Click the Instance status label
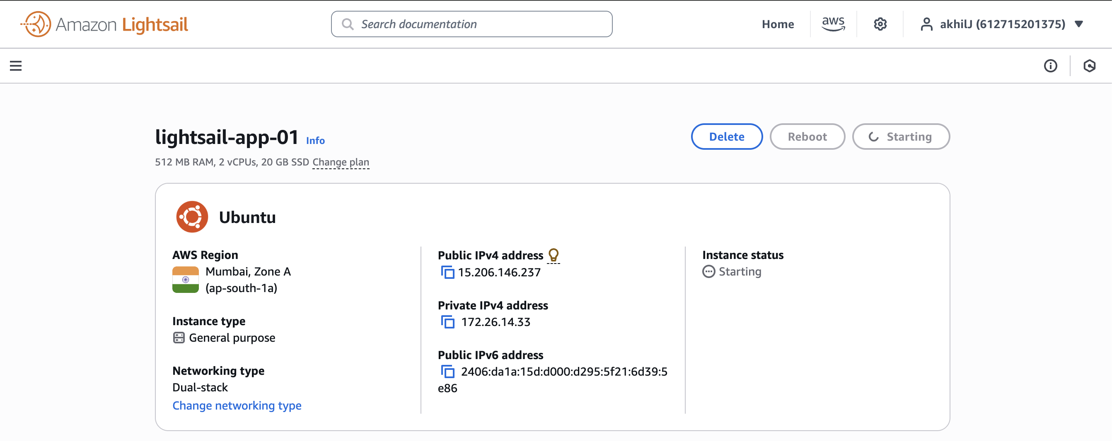Viewport: 1112px width, 441px height. point(743,255)
